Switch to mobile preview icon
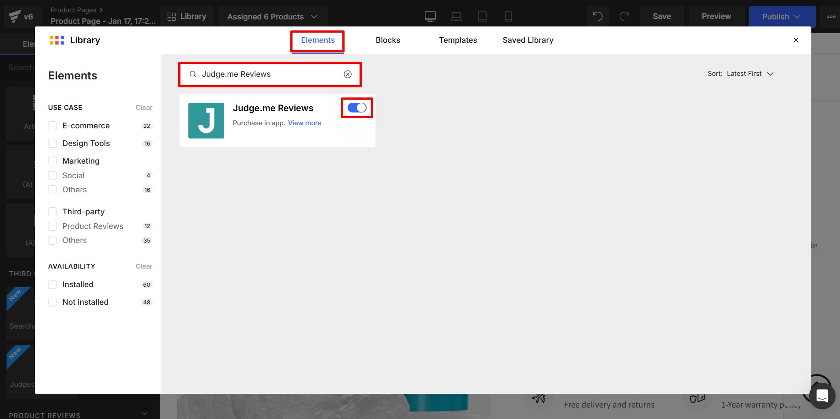 (x=508, y=17)
